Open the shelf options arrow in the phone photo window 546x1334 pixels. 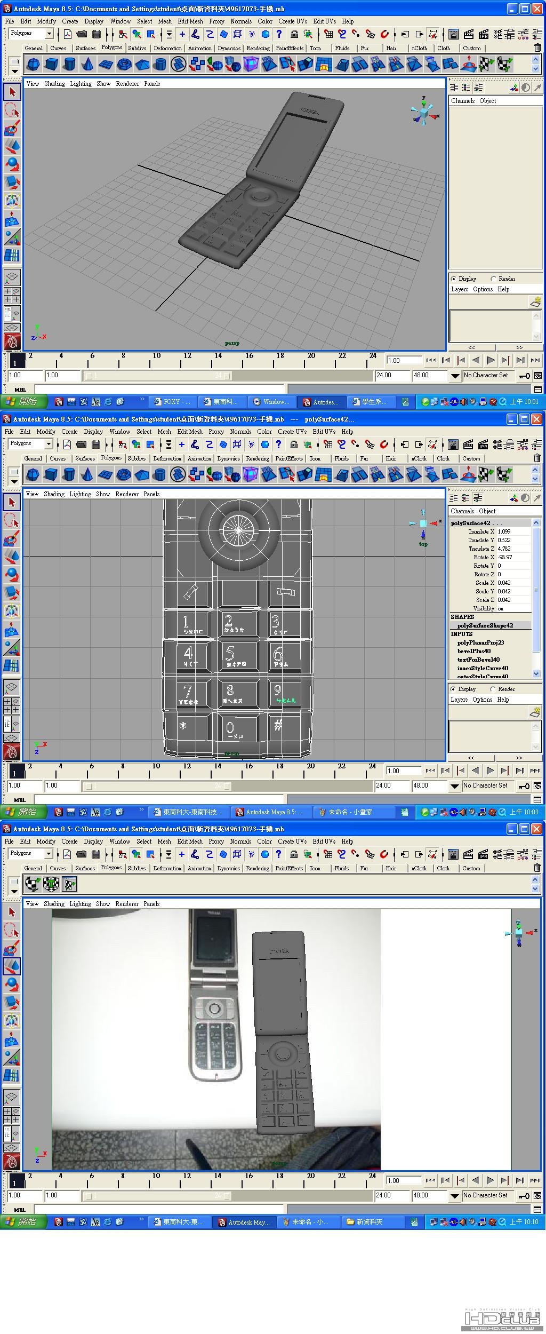(x=14, y=891)
